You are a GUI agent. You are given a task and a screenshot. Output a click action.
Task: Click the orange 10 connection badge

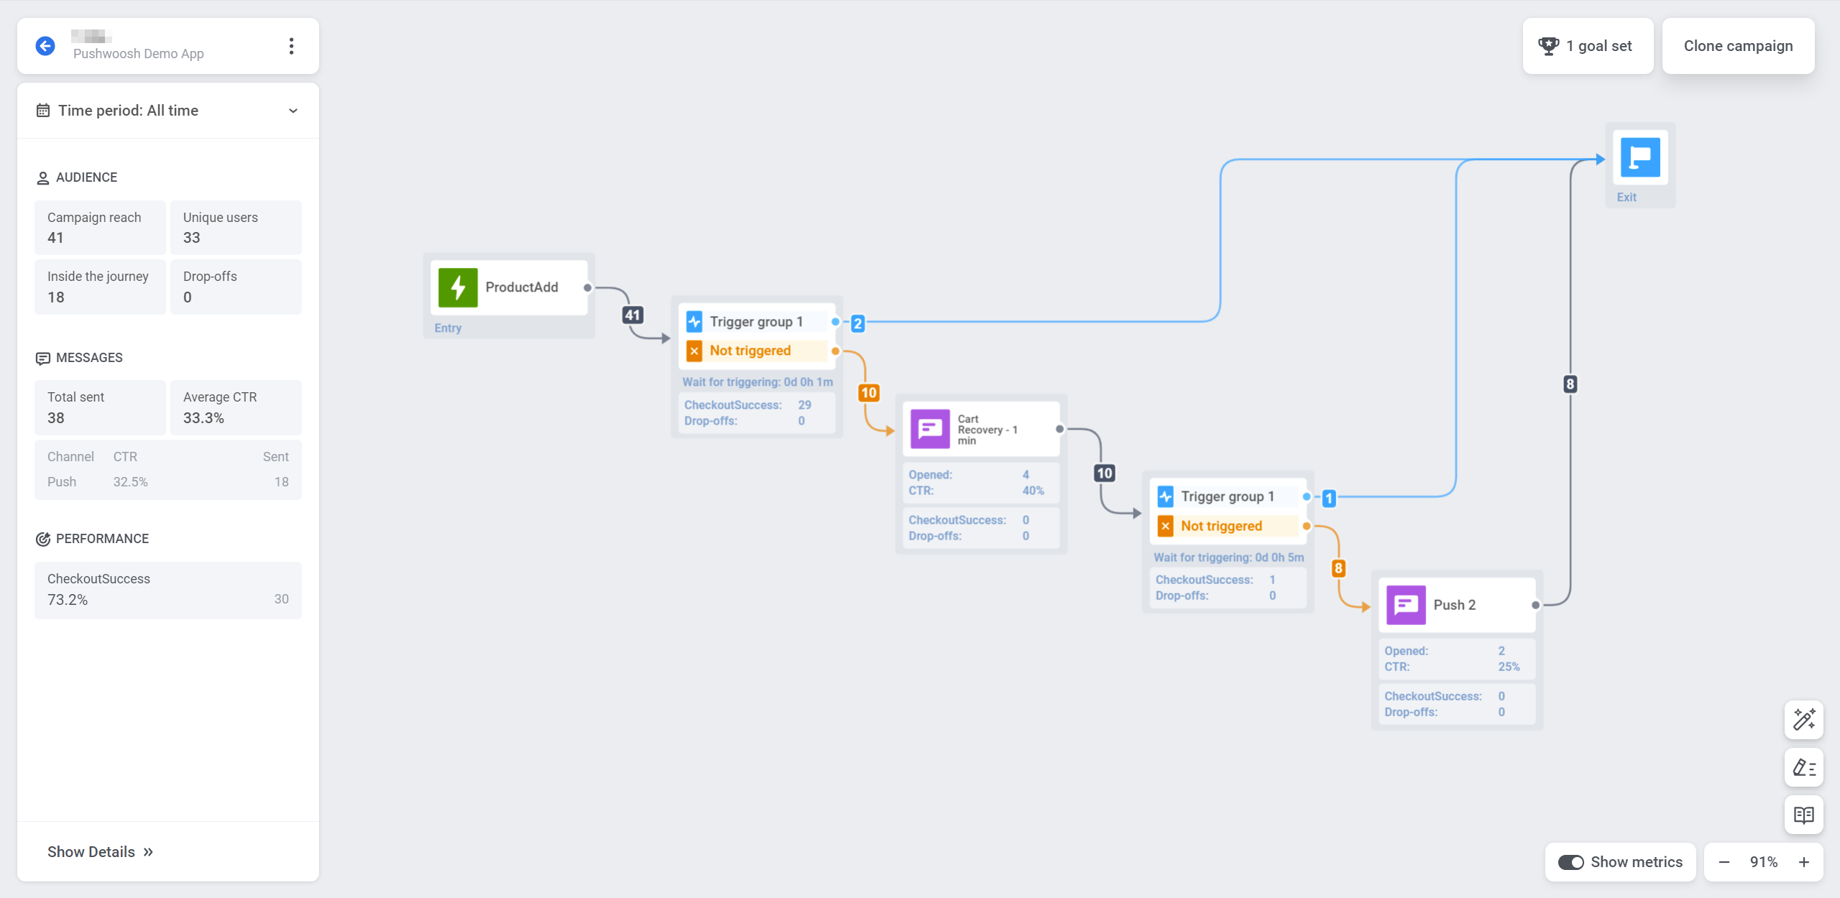tap(869, 393)
